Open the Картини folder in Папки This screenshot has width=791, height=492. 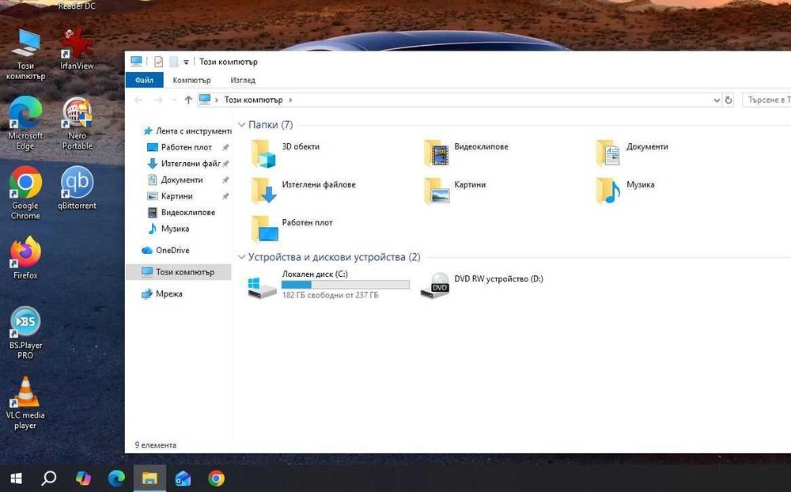click(x=455, y=191)
